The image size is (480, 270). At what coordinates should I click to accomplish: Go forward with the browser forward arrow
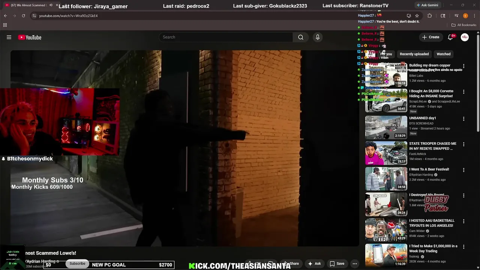click(14, 16)
